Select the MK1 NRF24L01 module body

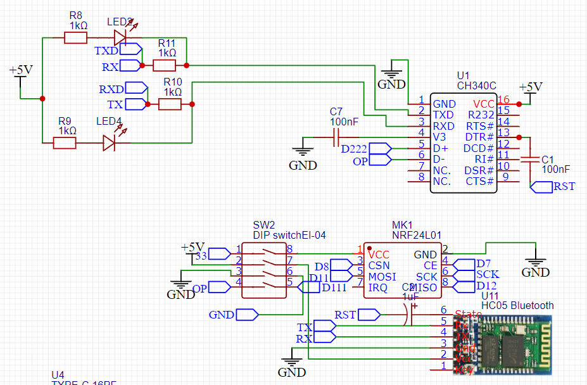(x=403, y=270)
